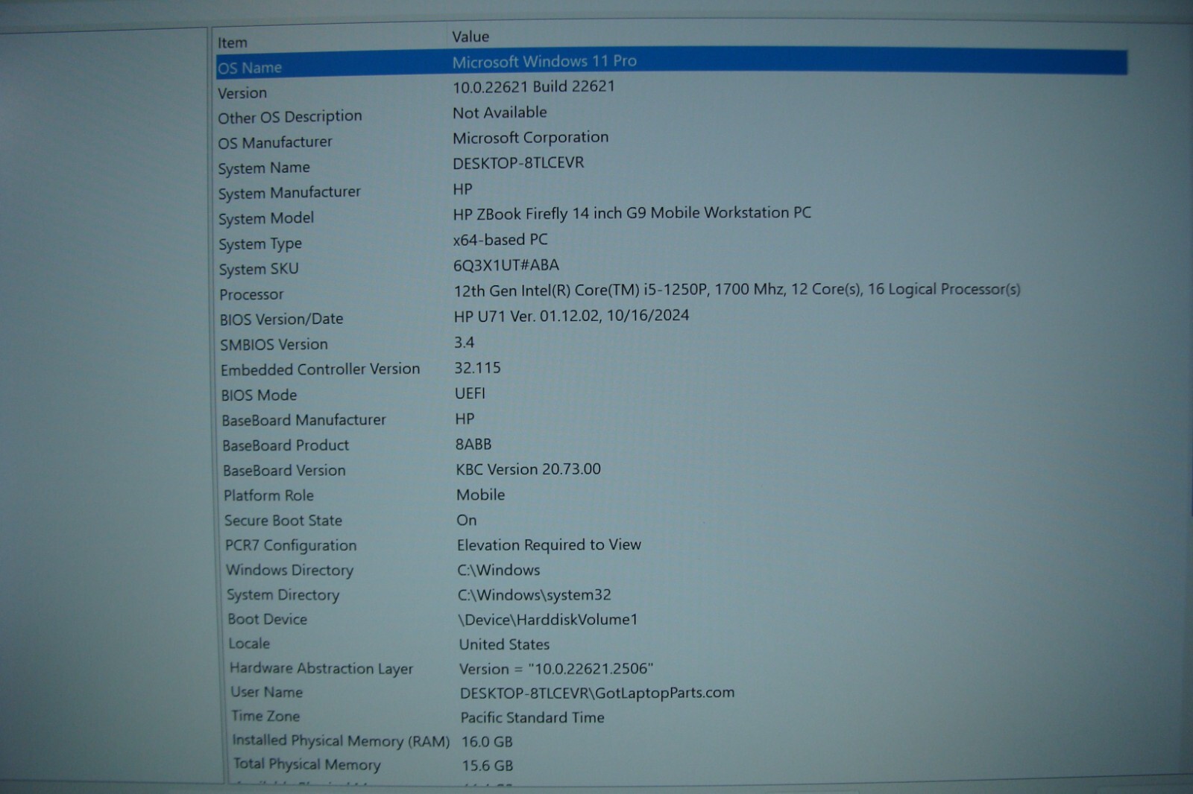Click the 15.6 GB memory value

[x=488, y=766]
